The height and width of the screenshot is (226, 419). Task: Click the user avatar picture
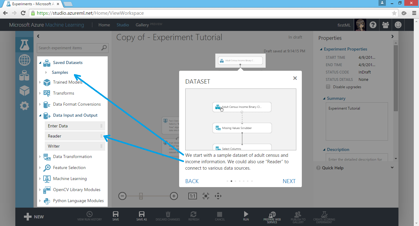click(360, 25)
